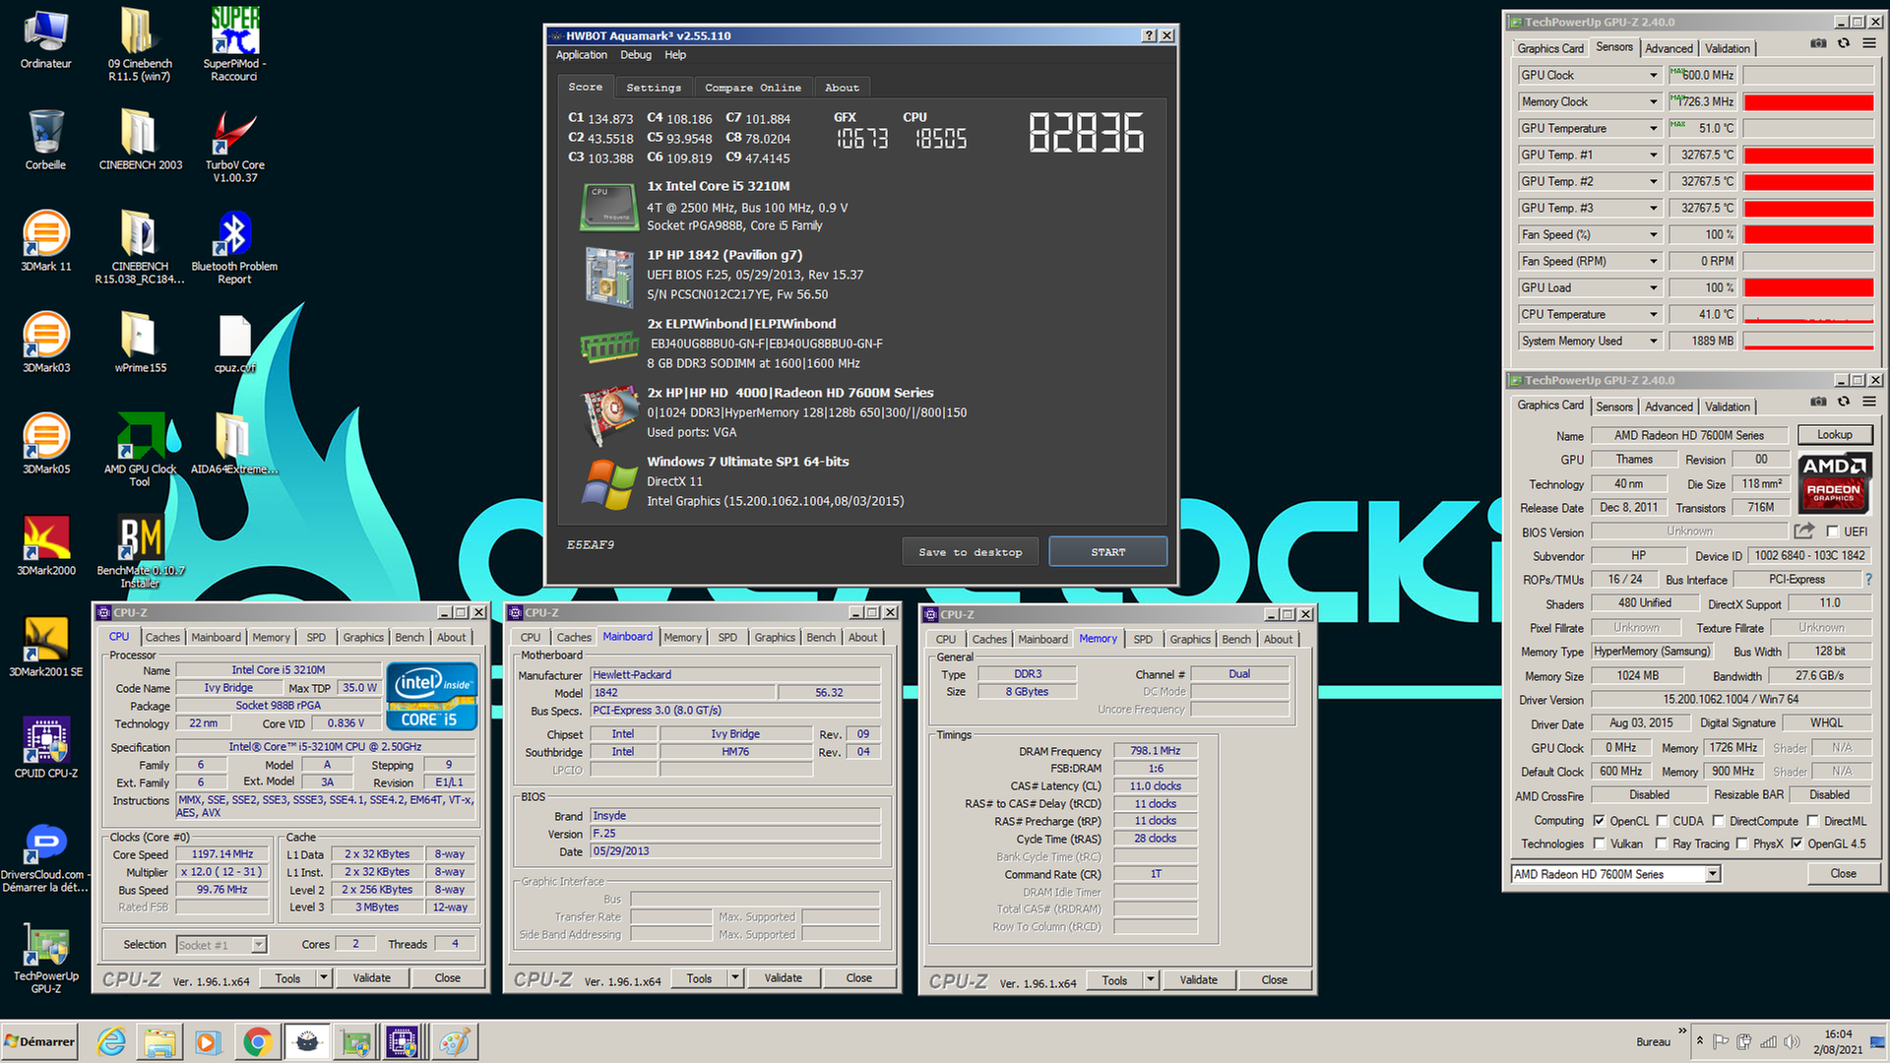Open Bluetooth Problem Report icon
The width and height of the screenshot is (1890, 1063).
pyautogui.click(x=234, y=247)
